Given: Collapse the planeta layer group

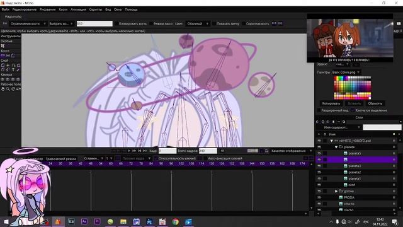Looking at the screenshot, I should [x=336, y=147].
